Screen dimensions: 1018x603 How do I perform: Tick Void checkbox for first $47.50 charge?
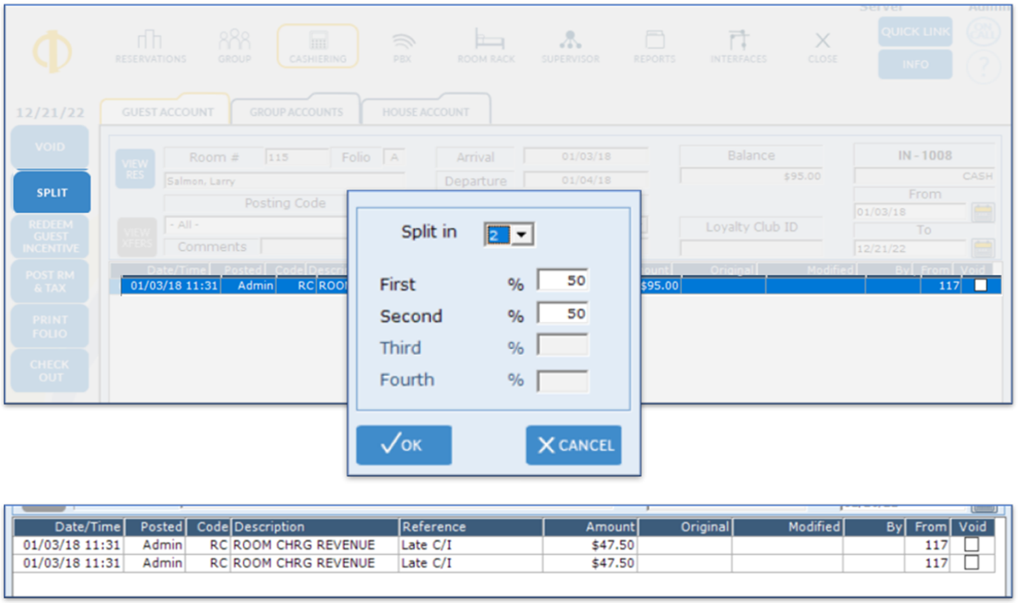[972, 545]
